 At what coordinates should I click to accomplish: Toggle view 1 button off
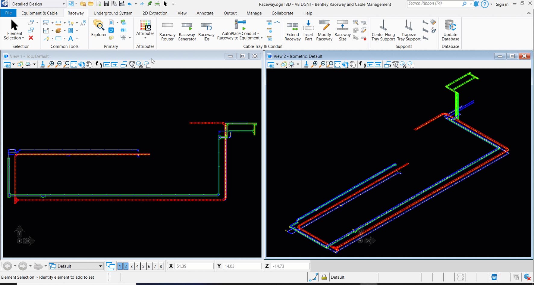pyautogui.click(x=120, y=266)
